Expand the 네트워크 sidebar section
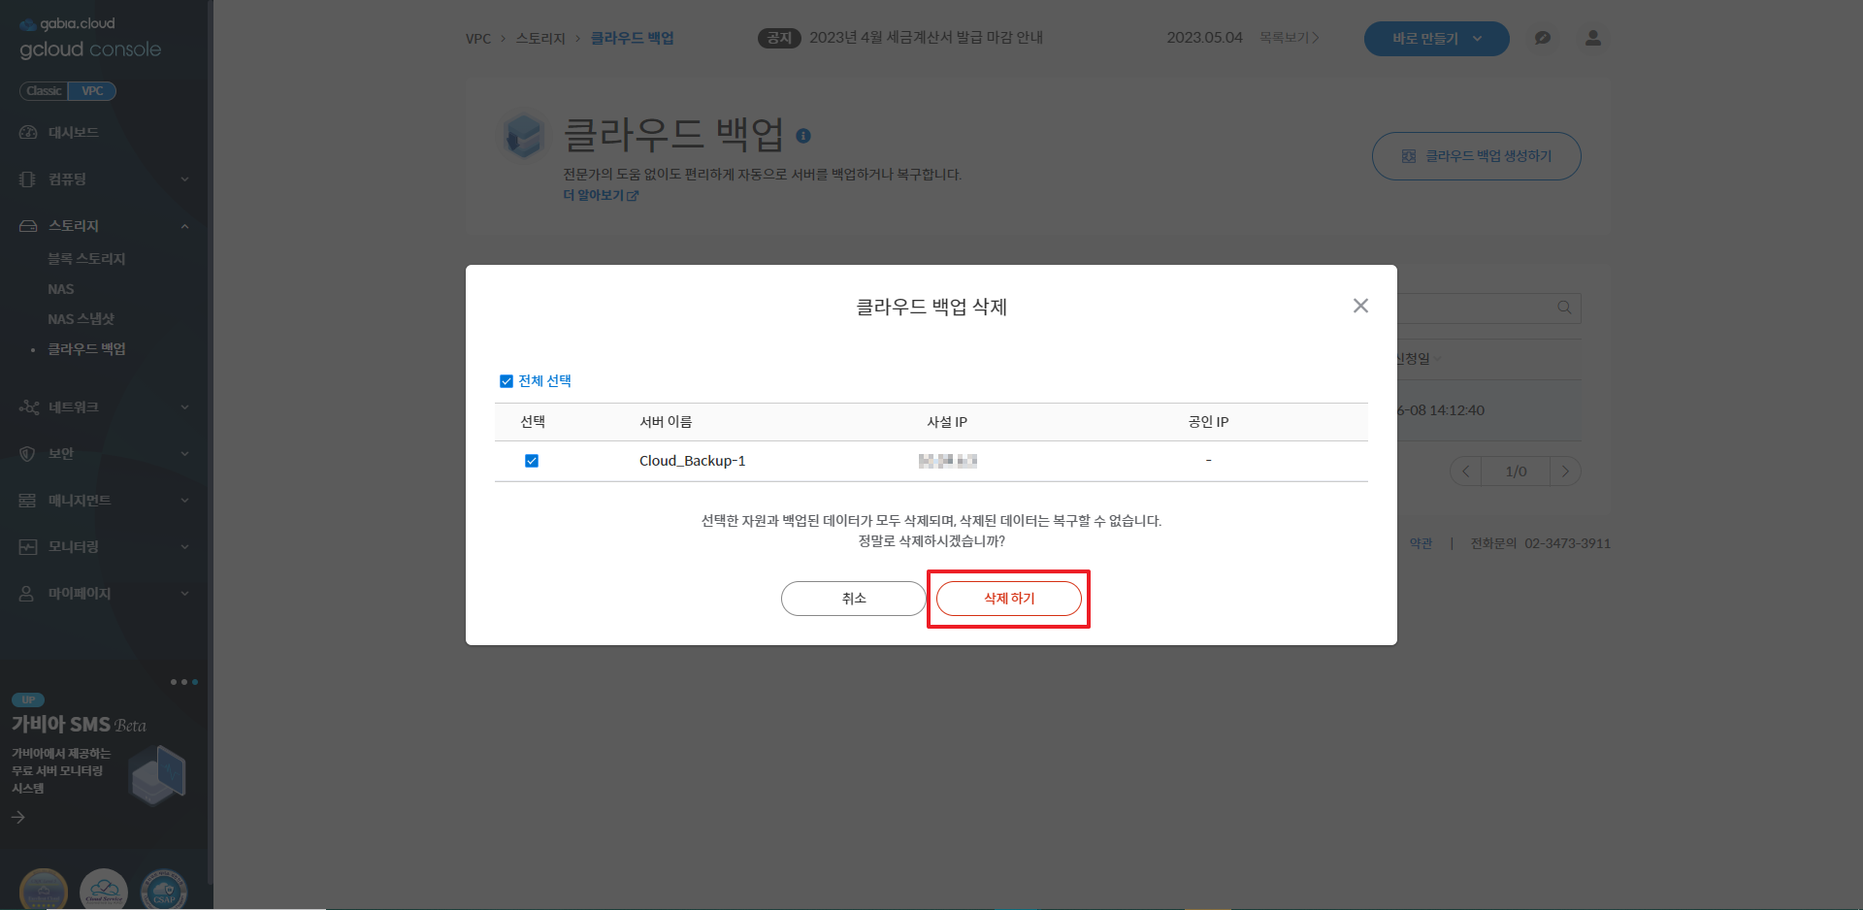 (x=104, y=407)
